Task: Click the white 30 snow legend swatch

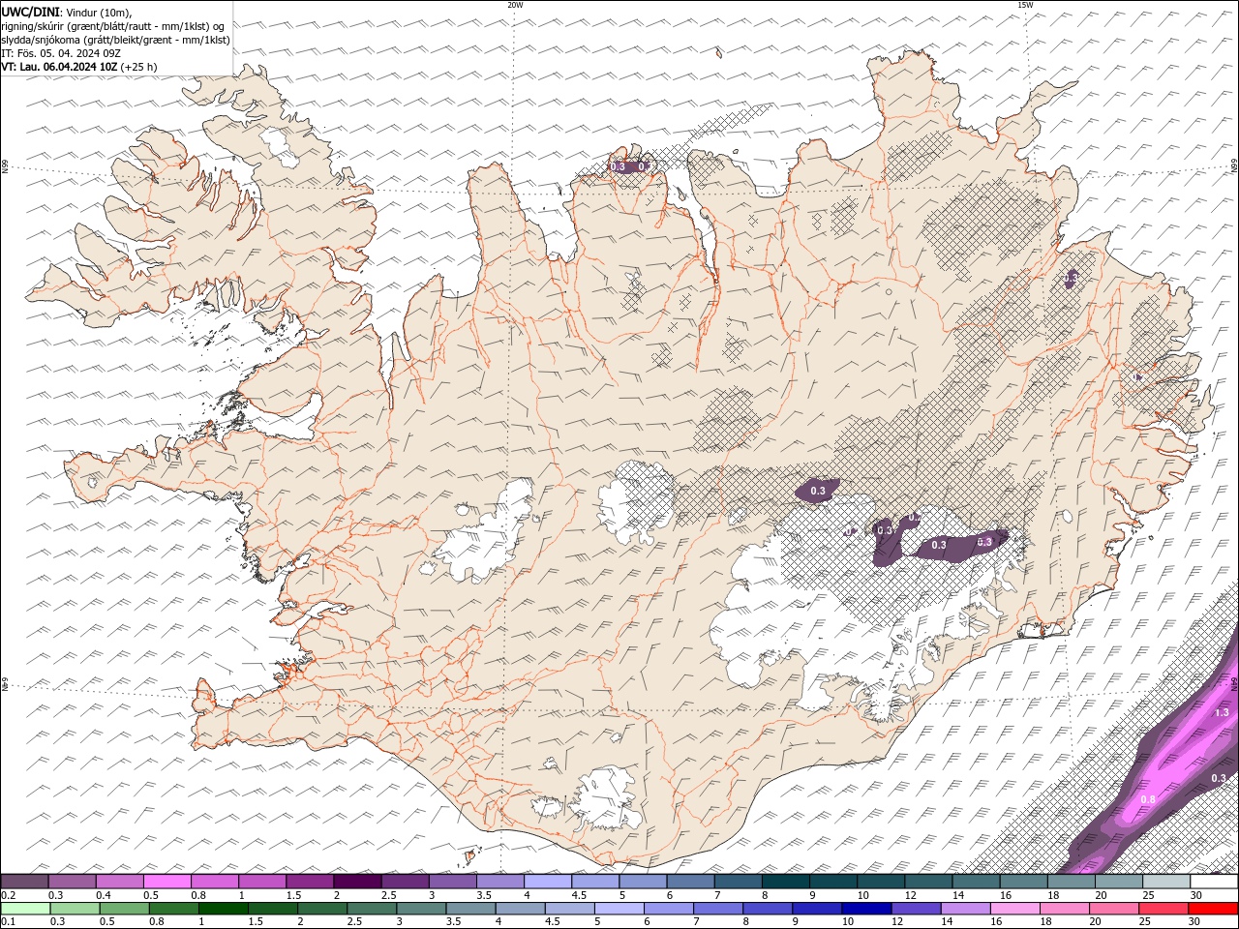Action: click(x=1215, y=882)
